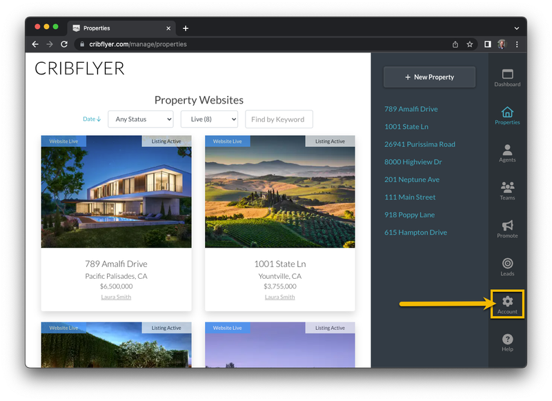Open the Help section

click(507, 343)
